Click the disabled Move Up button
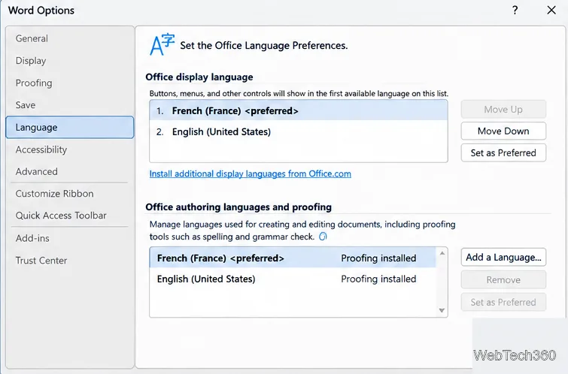 coord(503,109)
